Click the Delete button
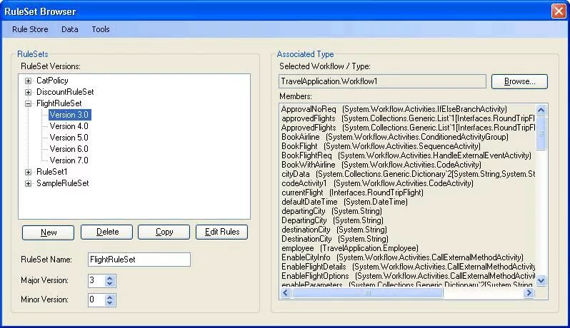Viewport: 570px width, 328px height. point(107,232)
